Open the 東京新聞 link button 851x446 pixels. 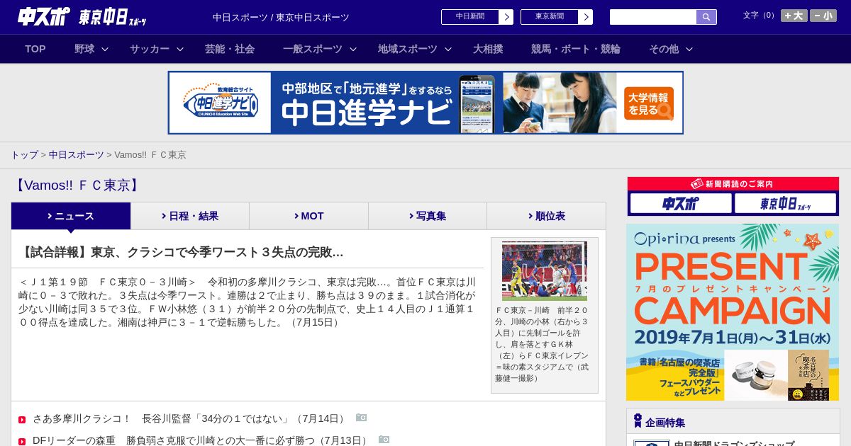pyautogui.click(x=557, y=17)
